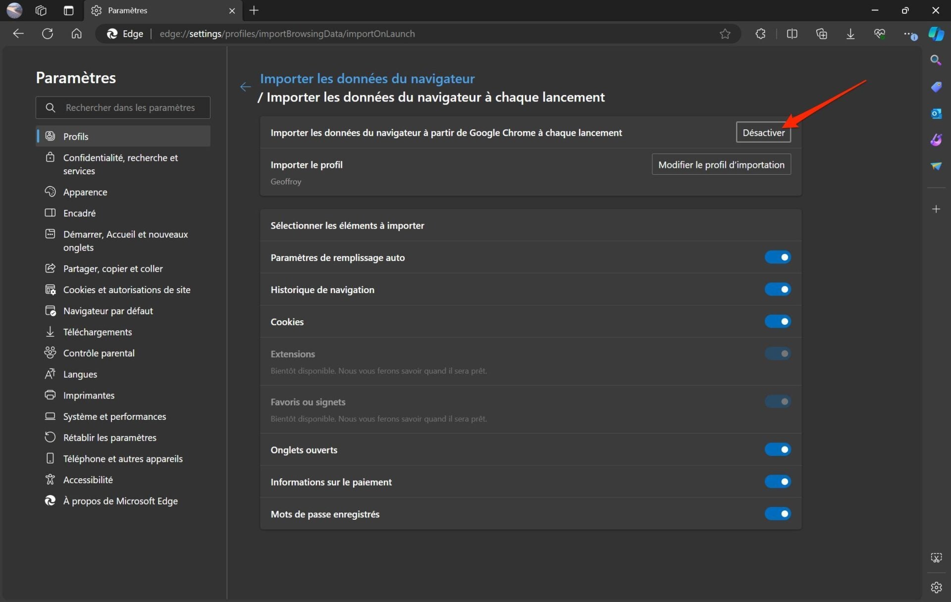This screenshot has width=951, height=602.
Task: Click sidebar search magnifier icon
Action: [x=936, y=60]
